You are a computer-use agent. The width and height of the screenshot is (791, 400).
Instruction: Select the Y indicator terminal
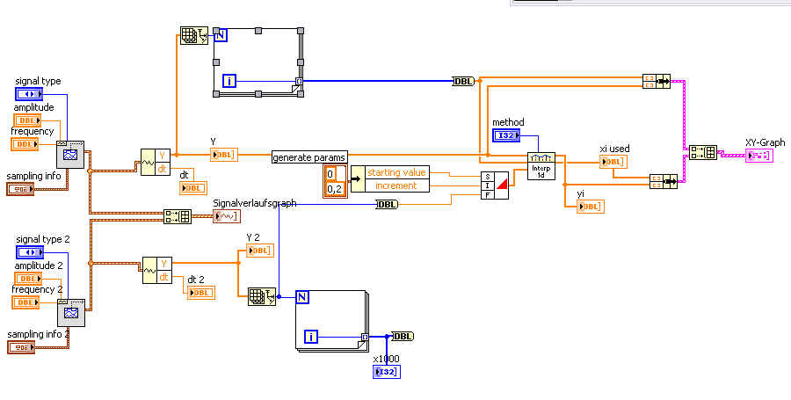point(224,155)
